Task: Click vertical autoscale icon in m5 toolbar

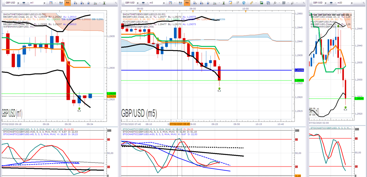Action: 223,3
